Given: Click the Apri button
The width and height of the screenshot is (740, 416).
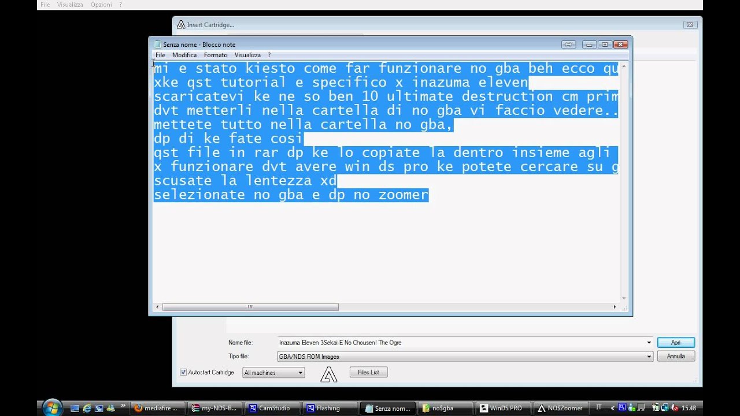Looking at the screenshot, I should [x=676, y=343].
